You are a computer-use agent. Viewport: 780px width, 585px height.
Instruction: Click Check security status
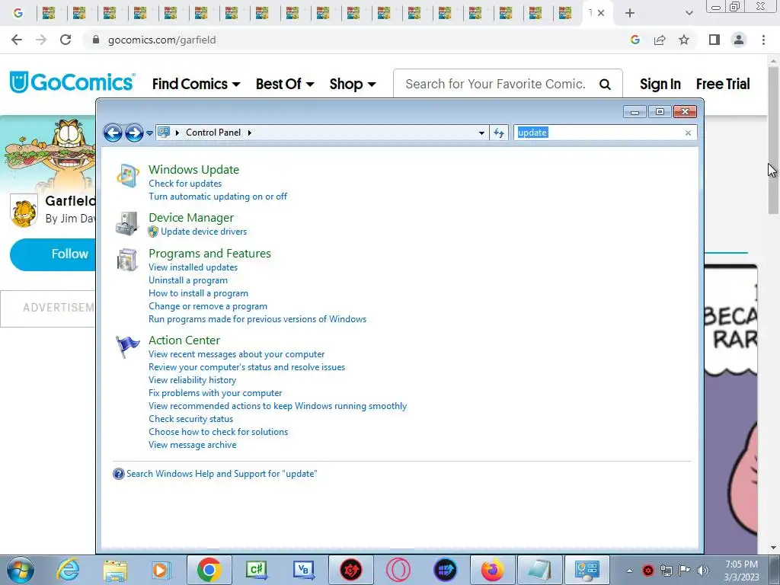pyautogui.click(x=190, y=419)
